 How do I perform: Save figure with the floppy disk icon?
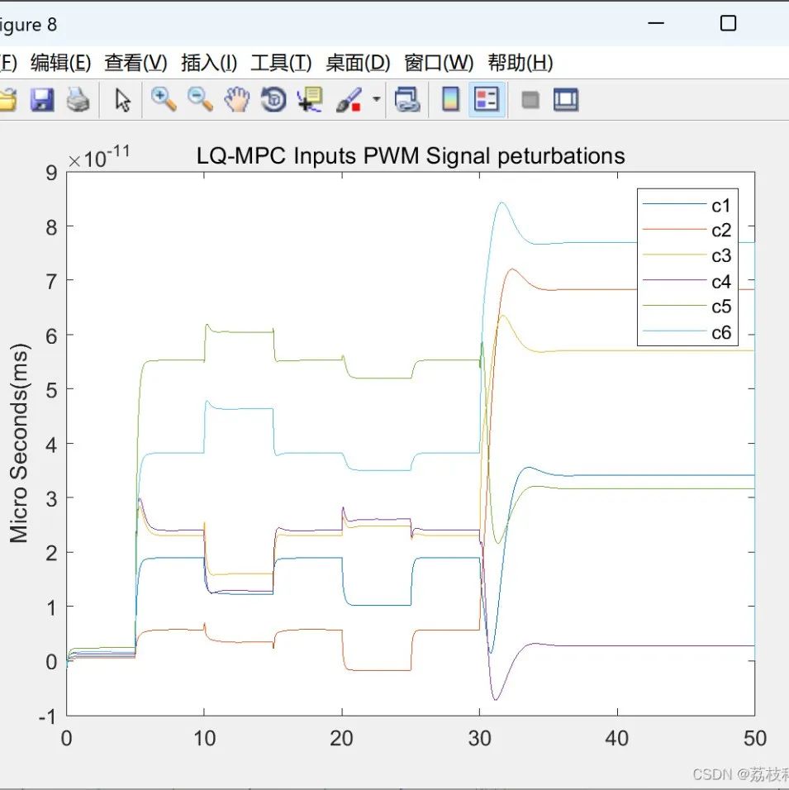point(42,99)
